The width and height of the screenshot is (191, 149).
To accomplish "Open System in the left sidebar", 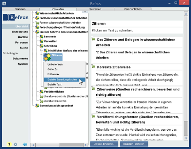I will point(23,64).
